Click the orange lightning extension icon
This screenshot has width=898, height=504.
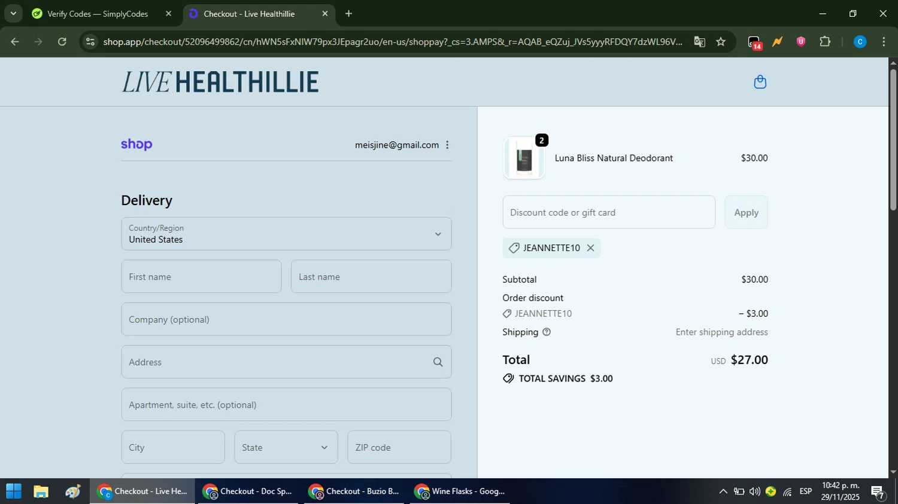(x=777, y=42)
